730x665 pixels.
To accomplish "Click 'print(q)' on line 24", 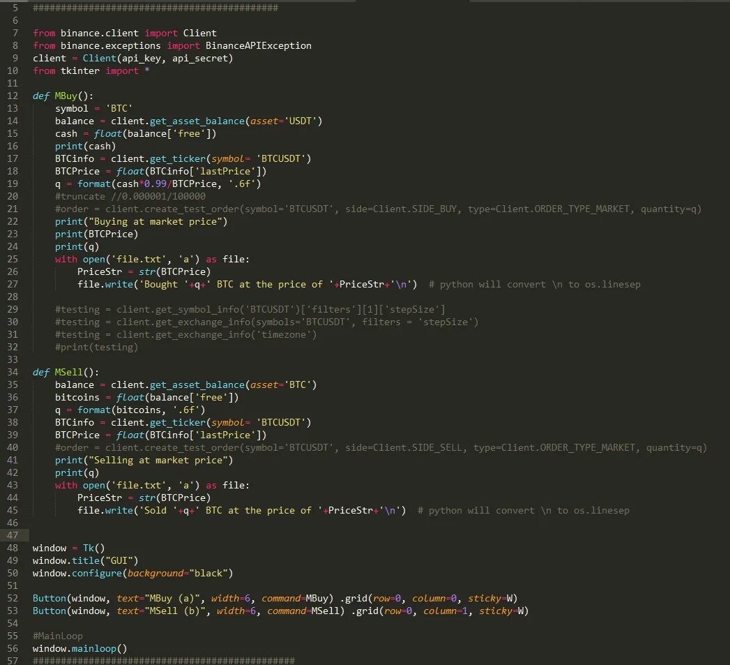I will pyautogui.click(x=77, y=247).
